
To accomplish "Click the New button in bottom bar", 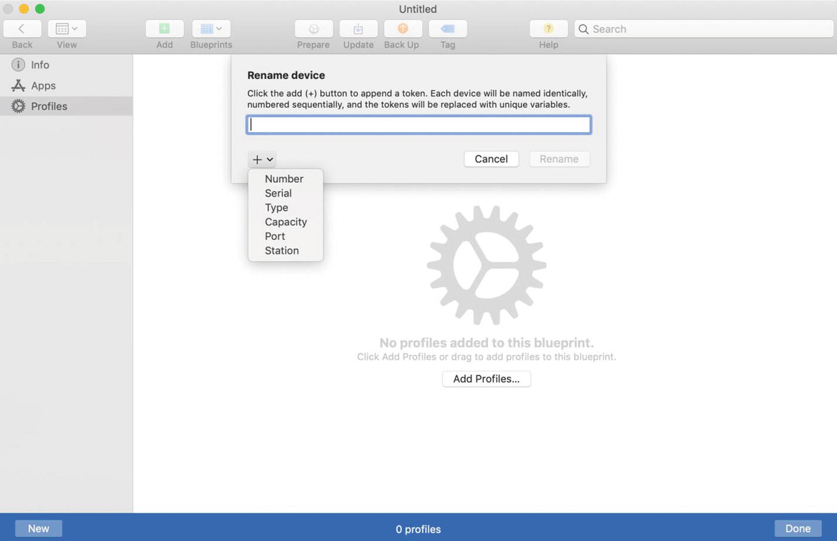I will coord(39,529).
